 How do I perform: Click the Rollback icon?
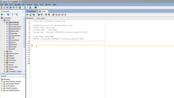point(49,14)
